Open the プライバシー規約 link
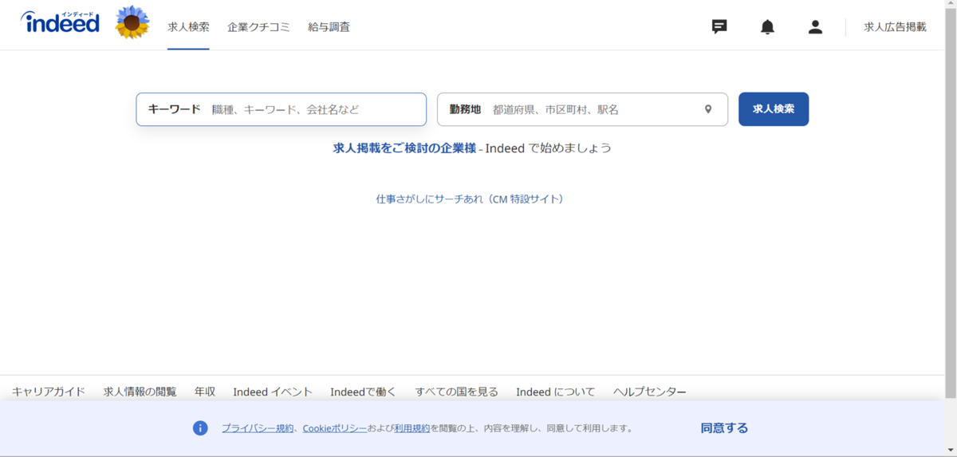 [258, 428]
